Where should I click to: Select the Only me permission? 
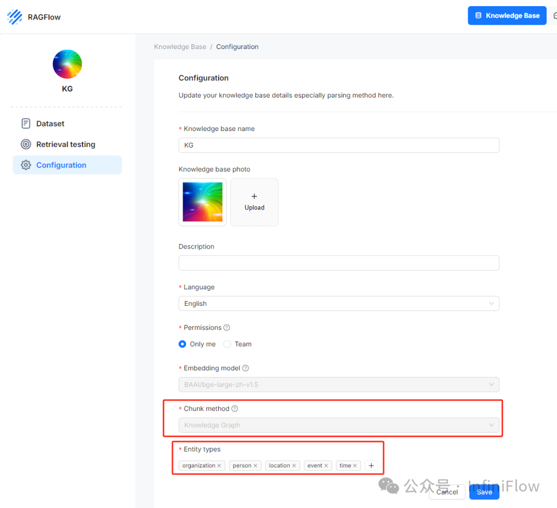point(183,344)
